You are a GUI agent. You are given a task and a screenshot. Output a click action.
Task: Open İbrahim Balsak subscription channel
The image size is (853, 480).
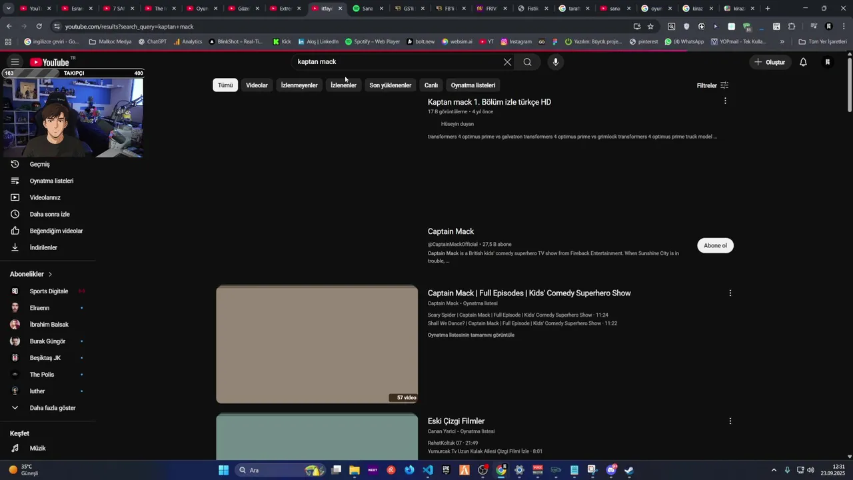[48, 325]
